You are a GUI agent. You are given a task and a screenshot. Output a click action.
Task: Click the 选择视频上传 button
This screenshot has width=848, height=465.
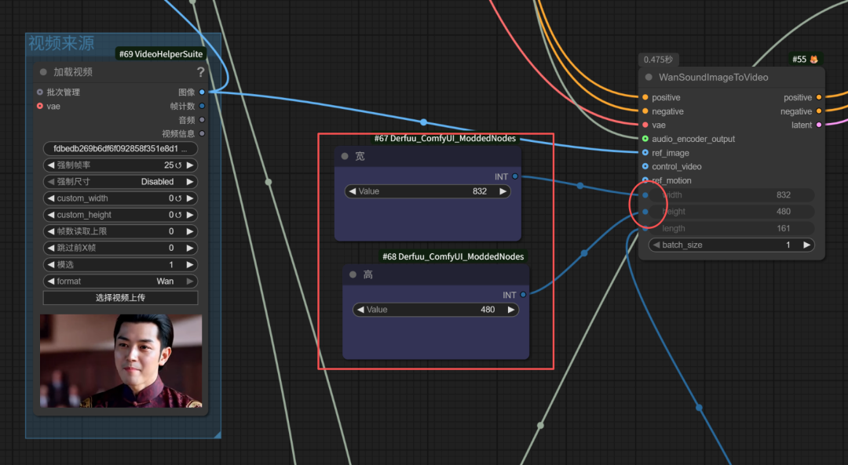(121, 297)
